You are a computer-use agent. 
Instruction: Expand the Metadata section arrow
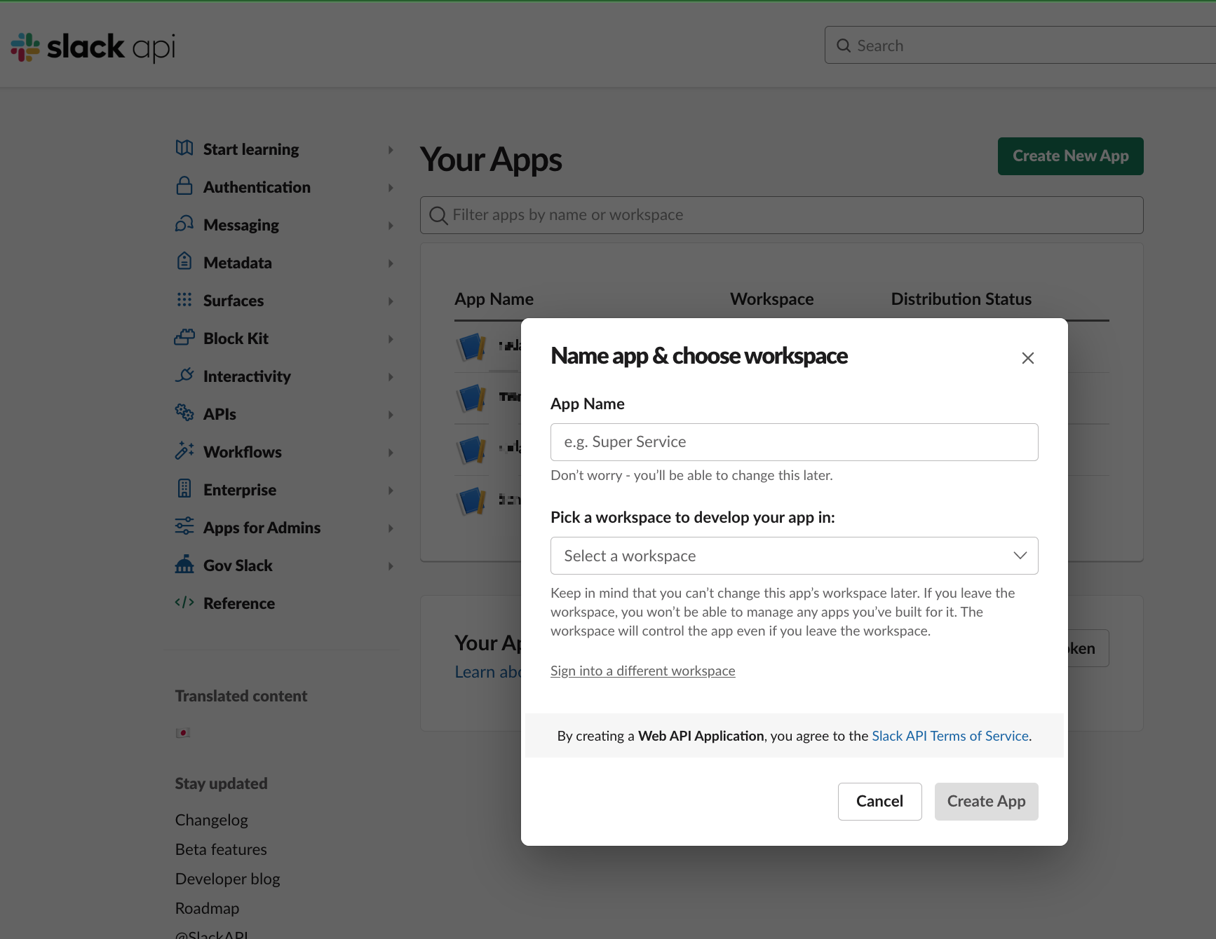coord(391,263)
